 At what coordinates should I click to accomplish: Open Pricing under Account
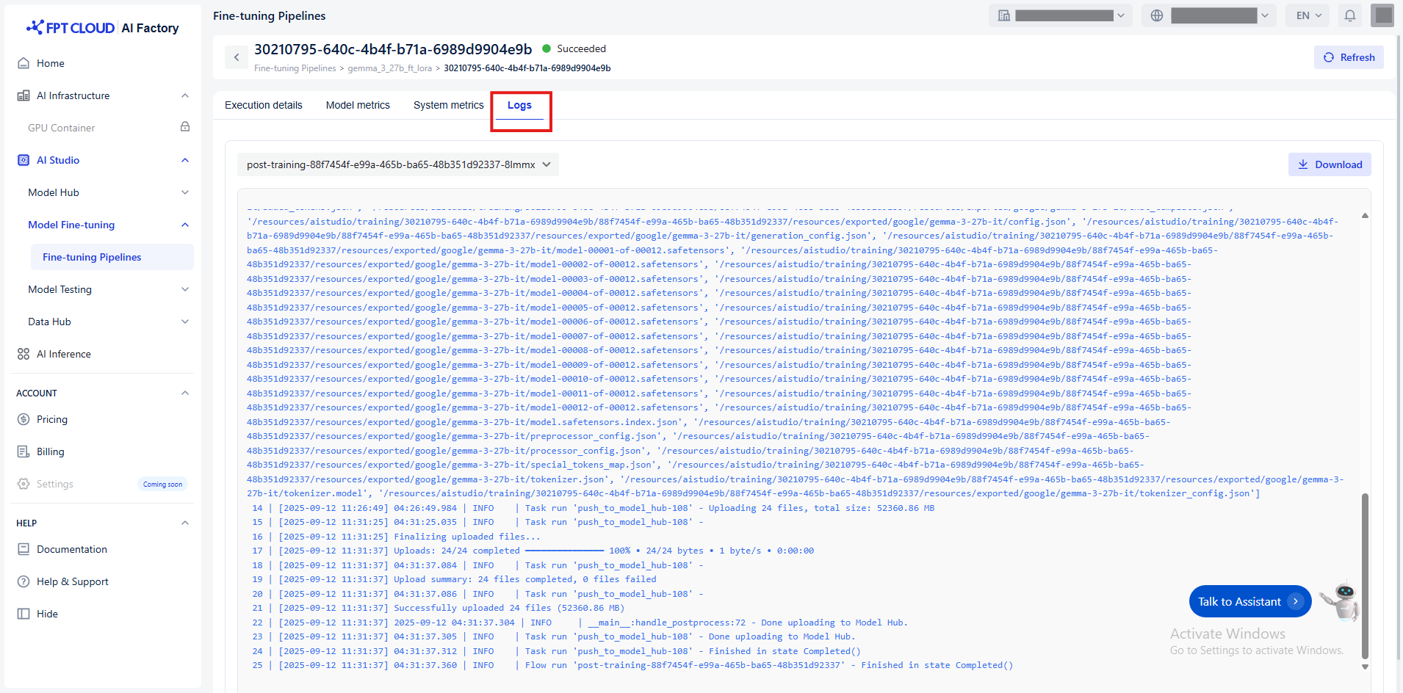tap(51, 419)
